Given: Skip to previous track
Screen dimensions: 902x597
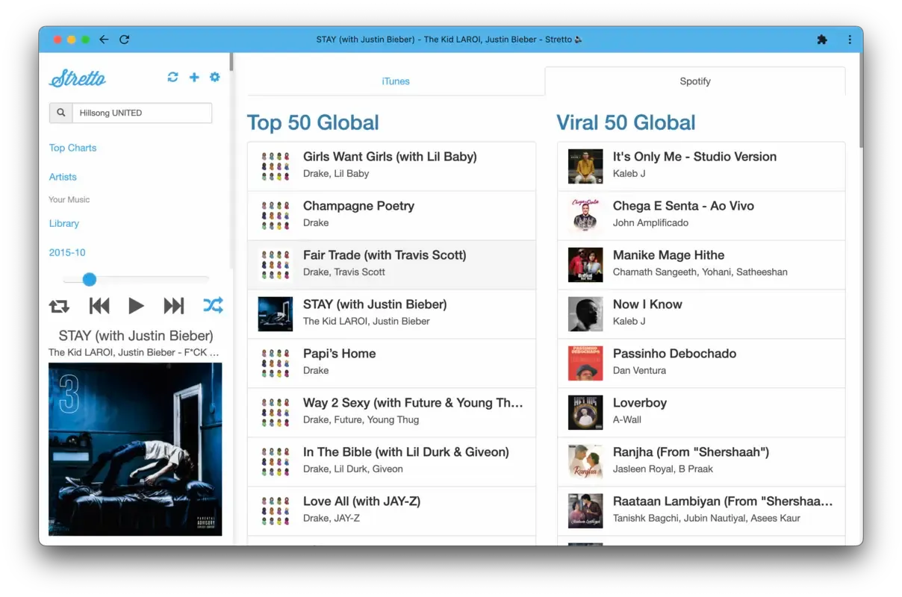Looking at the screenshot, I should click(99, 306).
